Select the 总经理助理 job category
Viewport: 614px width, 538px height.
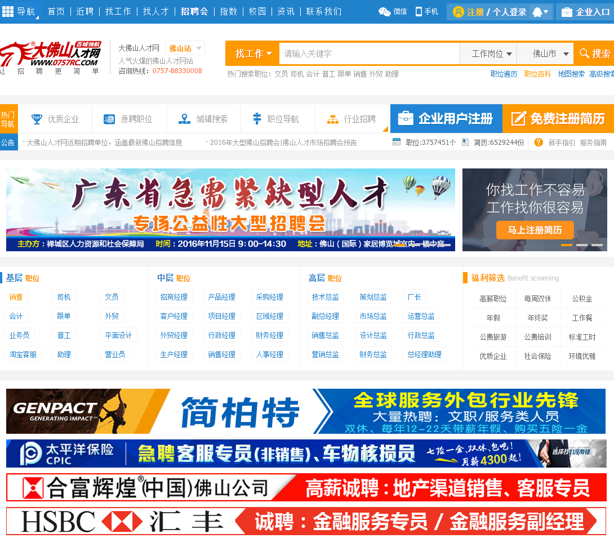(x=425, y=354)
